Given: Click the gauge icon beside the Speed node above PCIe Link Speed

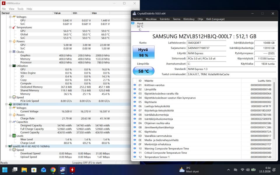Looking at the screenshot, I should (x=14, y=97).
